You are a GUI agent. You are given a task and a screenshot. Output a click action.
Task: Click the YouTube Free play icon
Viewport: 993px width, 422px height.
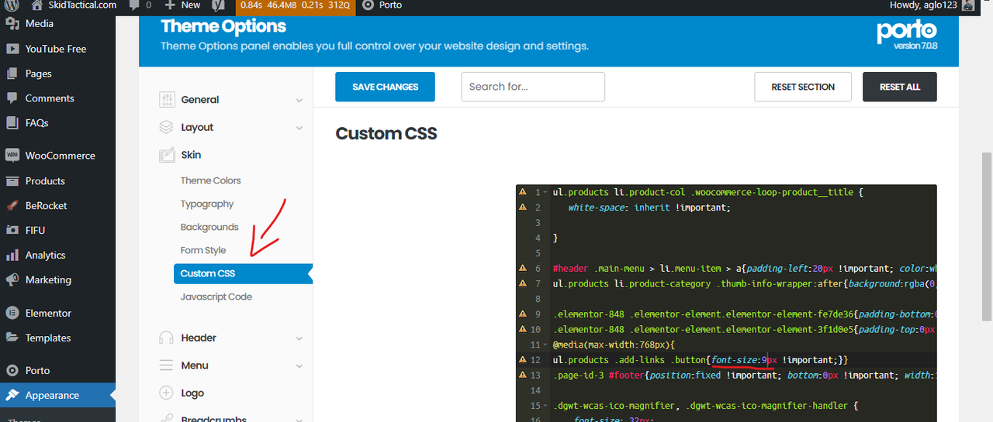tap(12, 49)
